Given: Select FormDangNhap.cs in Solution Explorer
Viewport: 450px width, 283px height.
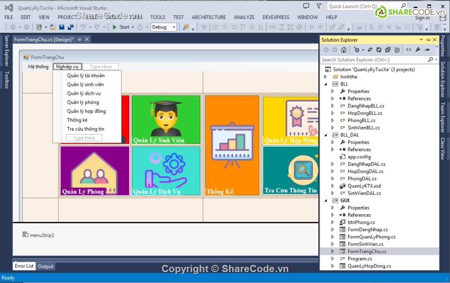Looking at the screenshot, I should pos(368,229).
